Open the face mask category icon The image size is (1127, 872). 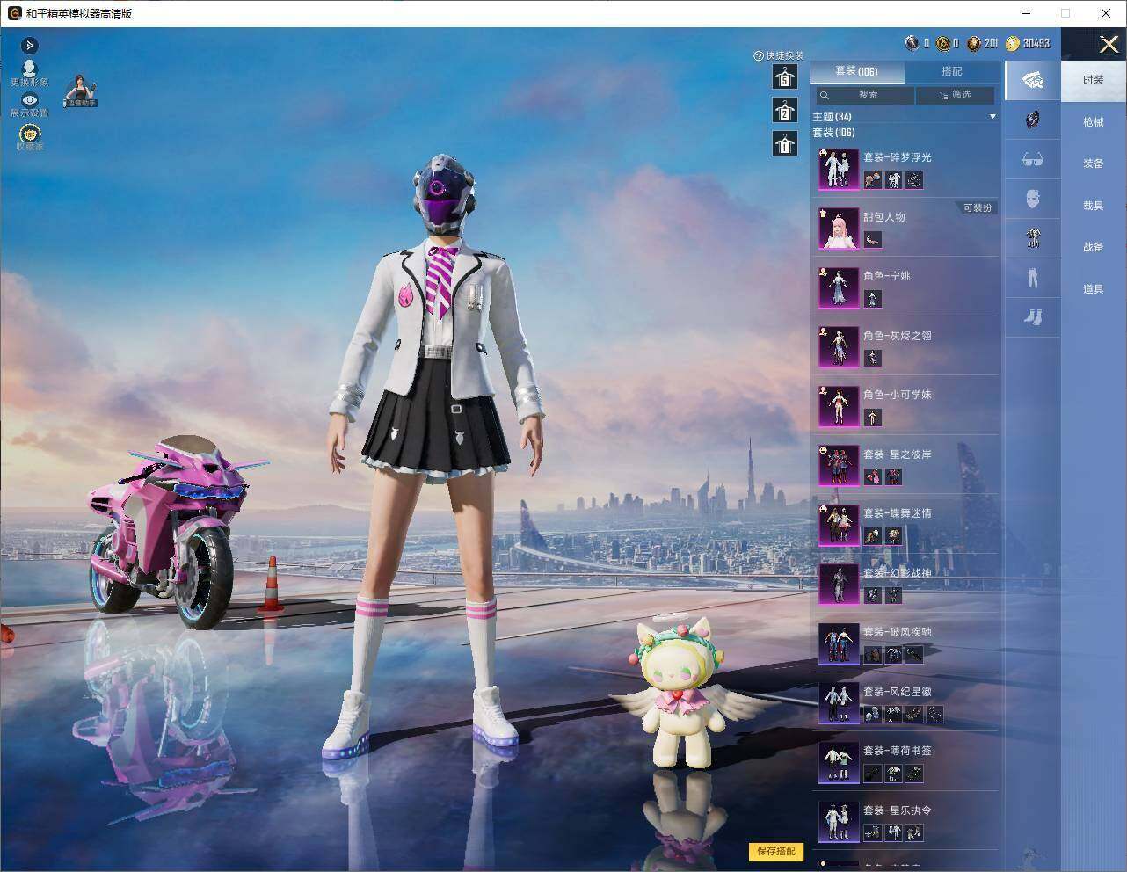(x=1032, y=199)
